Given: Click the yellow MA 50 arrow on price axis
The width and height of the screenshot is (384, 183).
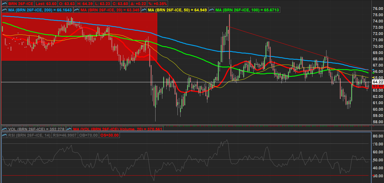Looking at the screenshot, I should point(374,77).
